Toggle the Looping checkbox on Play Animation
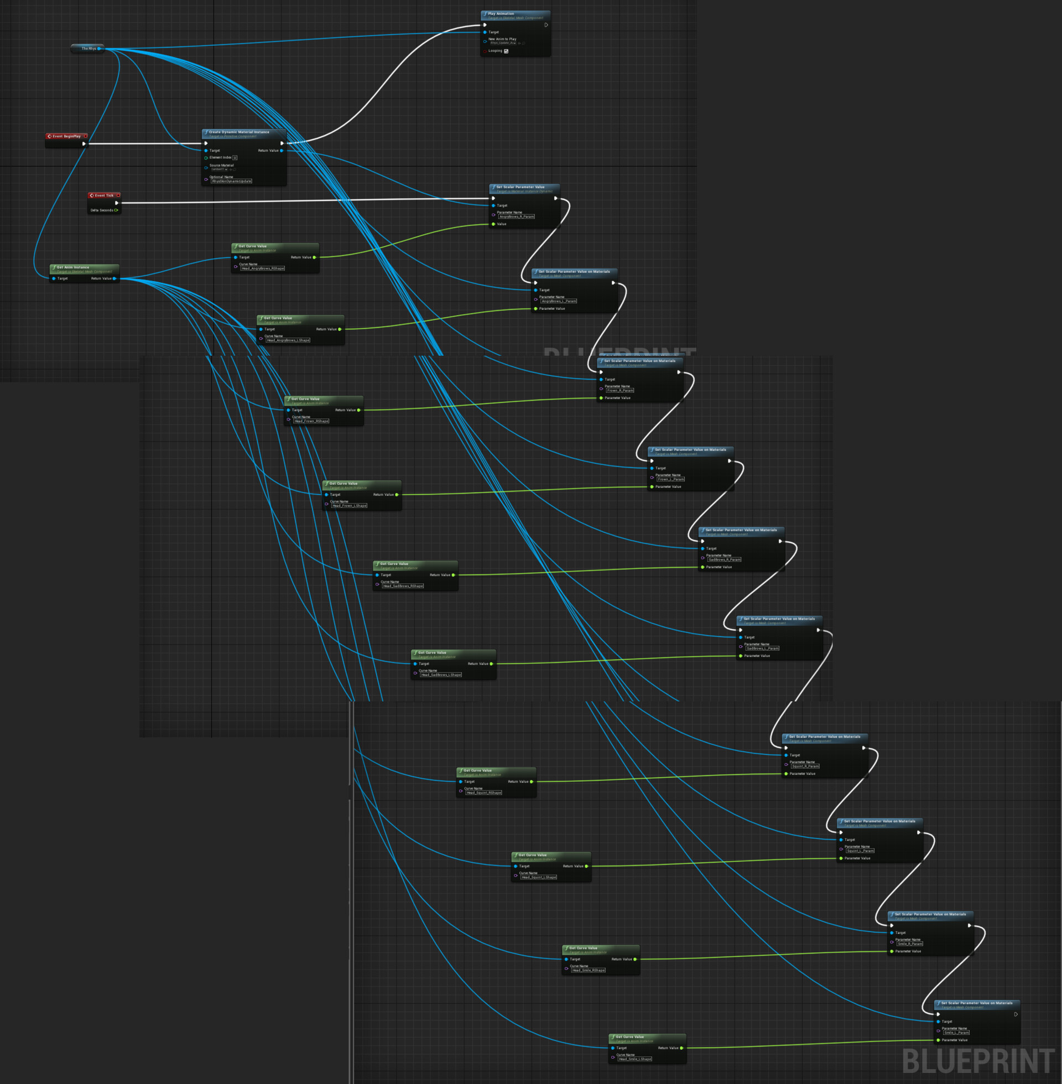 (506, 51)
